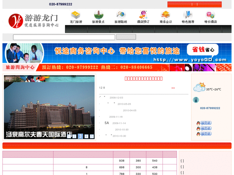Open the 旅游路线 magnifier globe icon
The image size is (234, 175).
coord(121,17)
